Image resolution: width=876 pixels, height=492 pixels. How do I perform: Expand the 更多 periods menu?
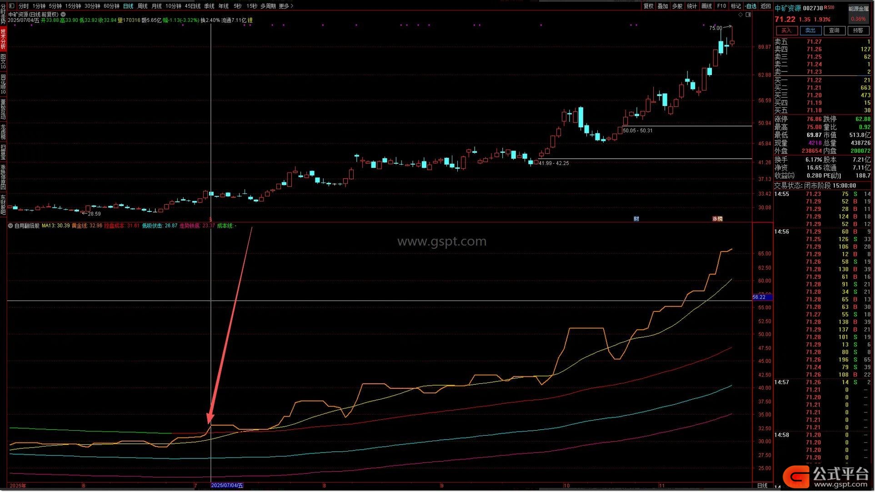[x=285, y=6]
